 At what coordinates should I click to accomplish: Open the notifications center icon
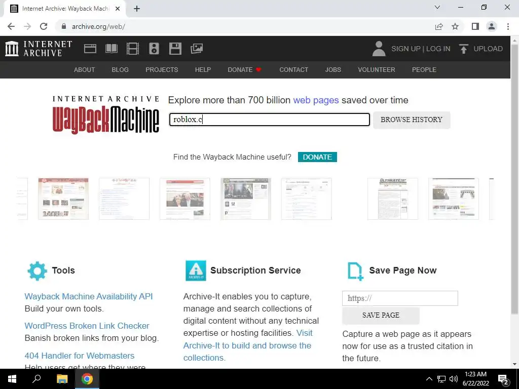[503, 379]
